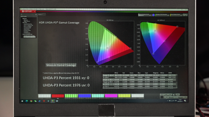Screen dimensions: 209x117
Task: Expand the Direct Display Control dropdown
Action: 176,15
